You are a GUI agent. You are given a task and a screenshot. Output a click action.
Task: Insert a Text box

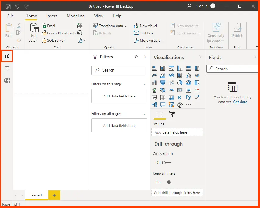coord(143,33)
